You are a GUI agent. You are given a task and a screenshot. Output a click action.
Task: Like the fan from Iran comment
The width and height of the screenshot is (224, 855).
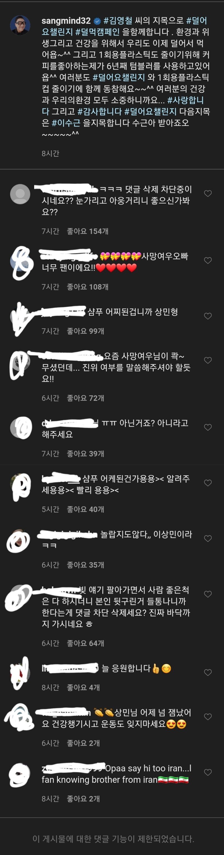point(208,773)
